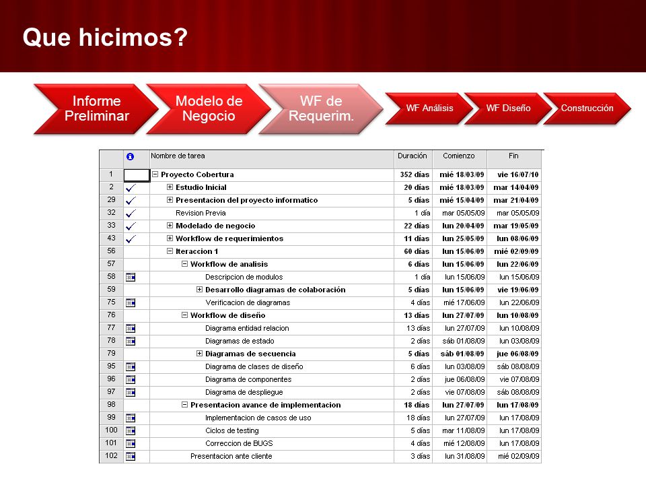646x485 pixels.
Task: Select row number 56 header
Action: pos(111,251)
